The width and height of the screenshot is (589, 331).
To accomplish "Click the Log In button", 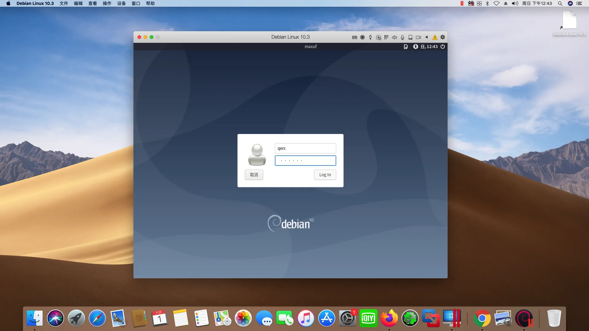I will click(x=325, y=175).
